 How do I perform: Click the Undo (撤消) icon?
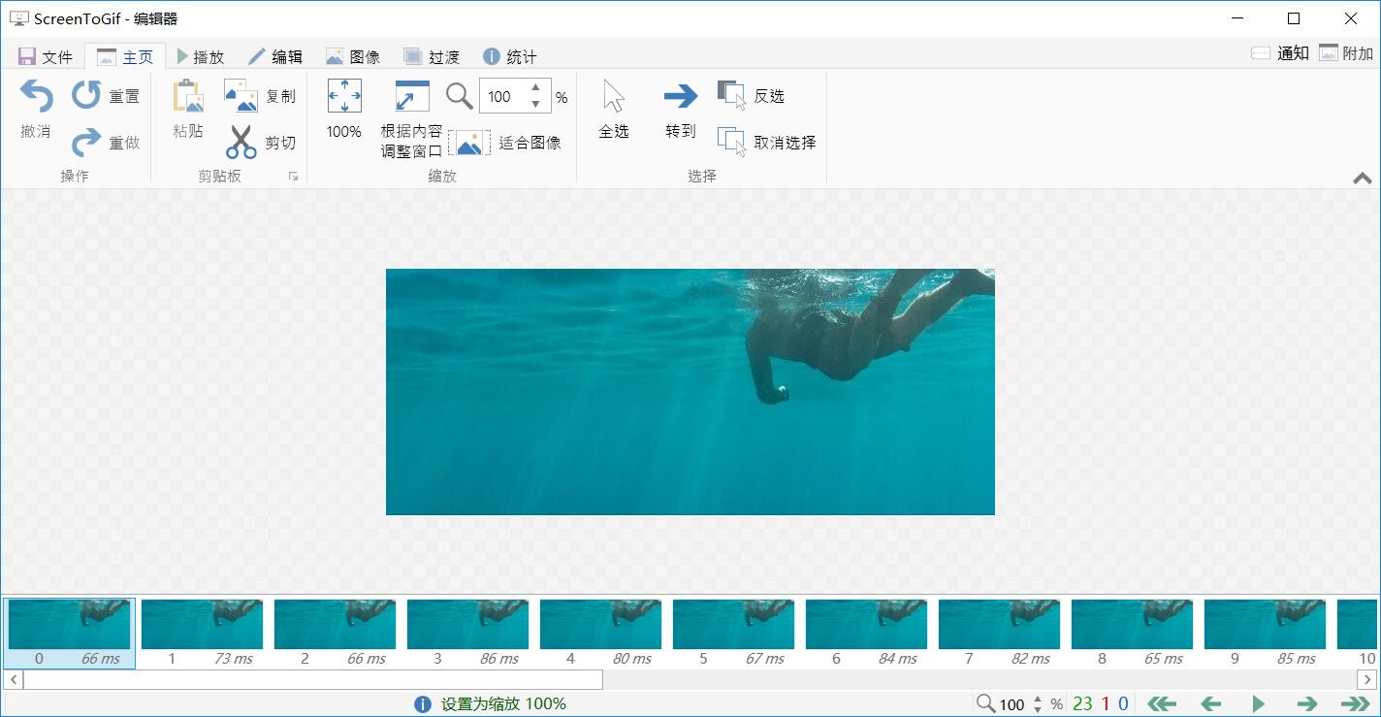(x=35, y=95)
